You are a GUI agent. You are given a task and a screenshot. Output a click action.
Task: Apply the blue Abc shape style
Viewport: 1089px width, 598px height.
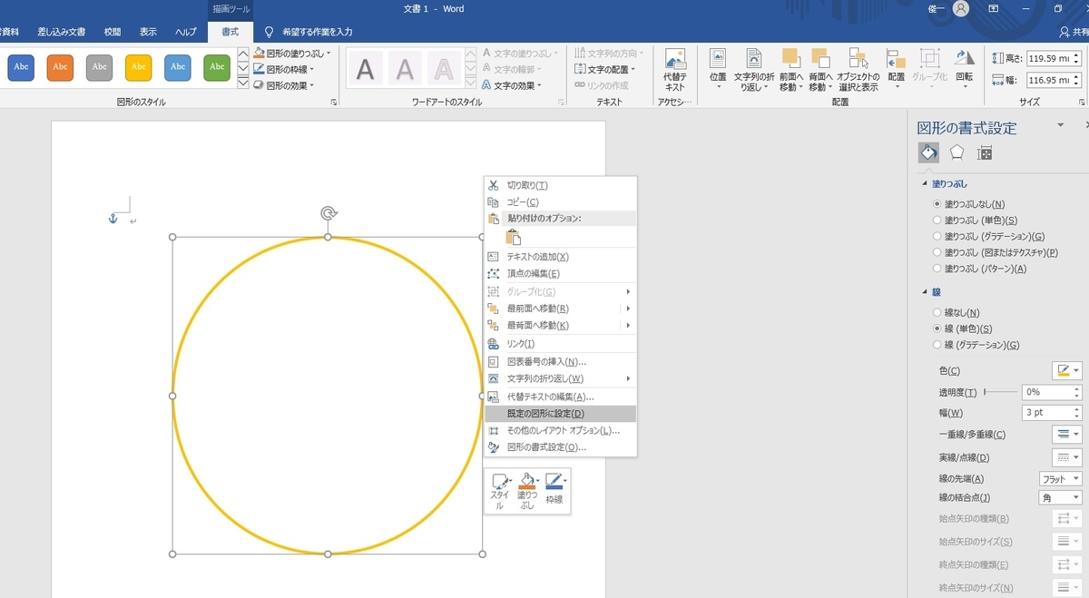tap(21, 66)
